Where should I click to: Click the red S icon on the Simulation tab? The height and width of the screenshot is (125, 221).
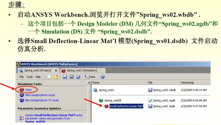click(64, 71)
